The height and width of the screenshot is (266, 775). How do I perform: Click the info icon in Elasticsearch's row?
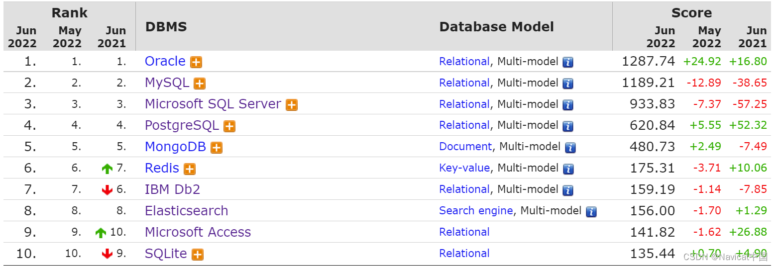(591, 212)
